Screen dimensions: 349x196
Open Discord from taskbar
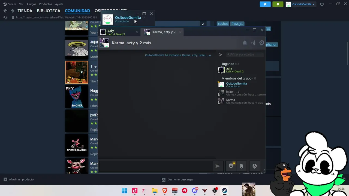(195, 191)
